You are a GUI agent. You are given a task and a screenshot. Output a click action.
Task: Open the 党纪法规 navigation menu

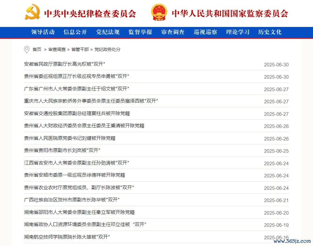(x=108, y=32)
